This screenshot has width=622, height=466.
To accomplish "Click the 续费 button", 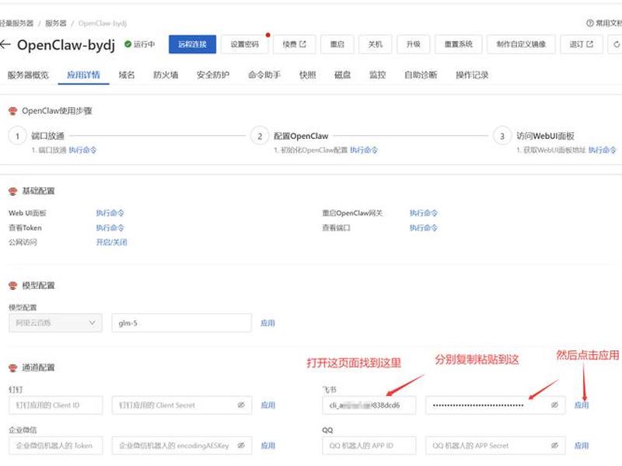I will 294,44.
